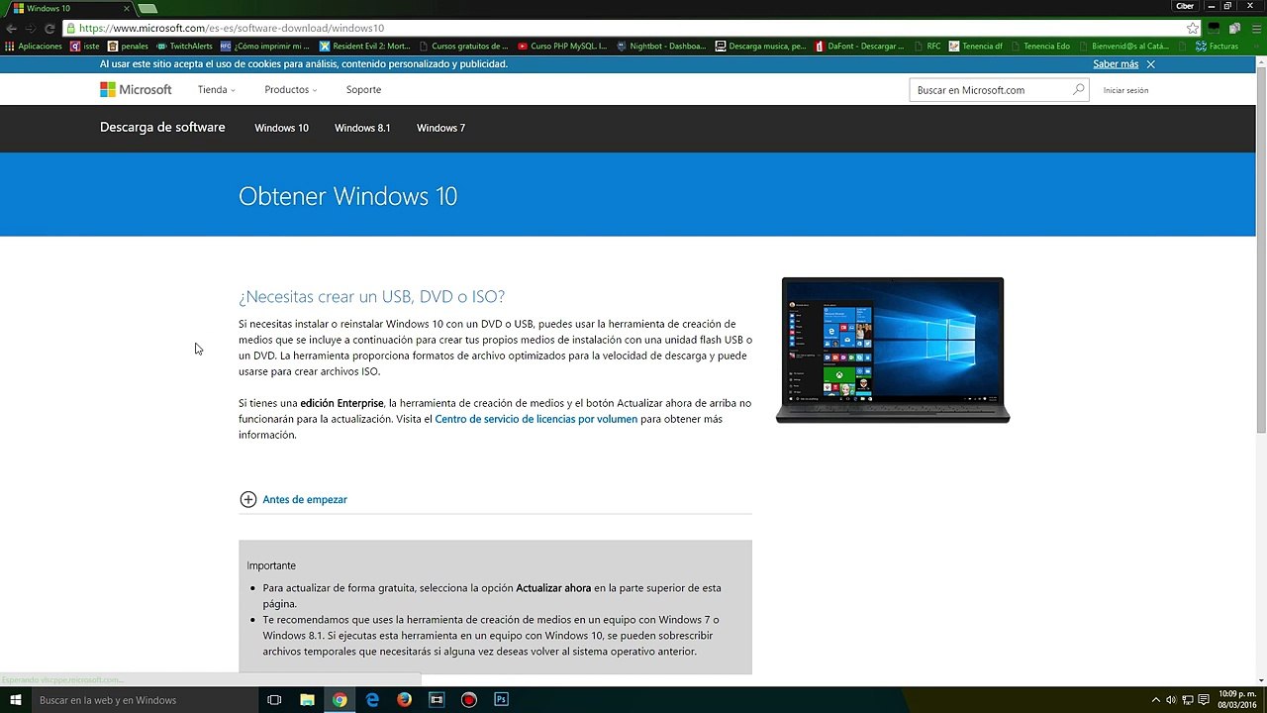1267x713 pixels.
Task: Launch Firefox from the taskbar
Action: 404,700
